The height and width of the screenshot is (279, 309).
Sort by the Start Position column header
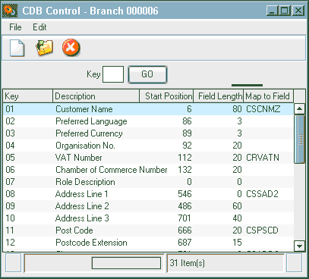(166, 96)
